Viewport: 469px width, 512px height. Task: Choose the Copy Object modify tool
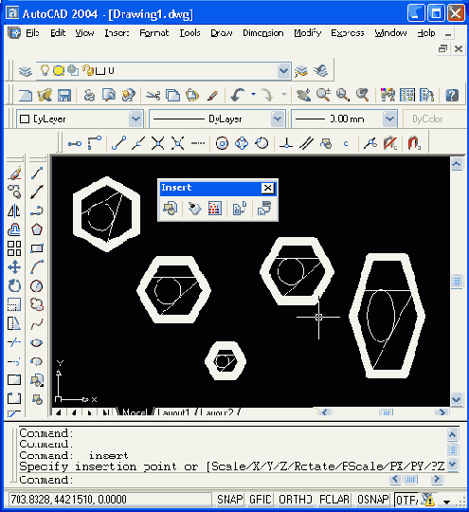(14, 192)
